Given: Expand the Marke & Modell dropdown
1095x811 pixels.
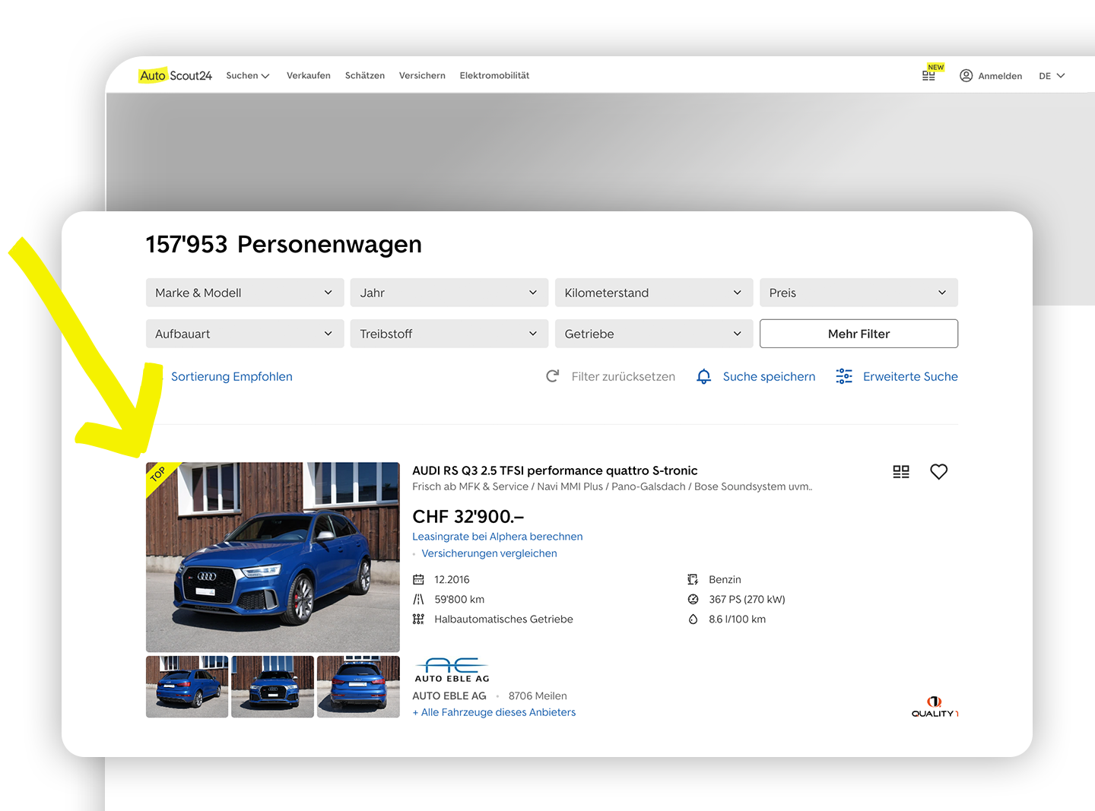Looking at the screenshot, I should (x=244, y=293).
